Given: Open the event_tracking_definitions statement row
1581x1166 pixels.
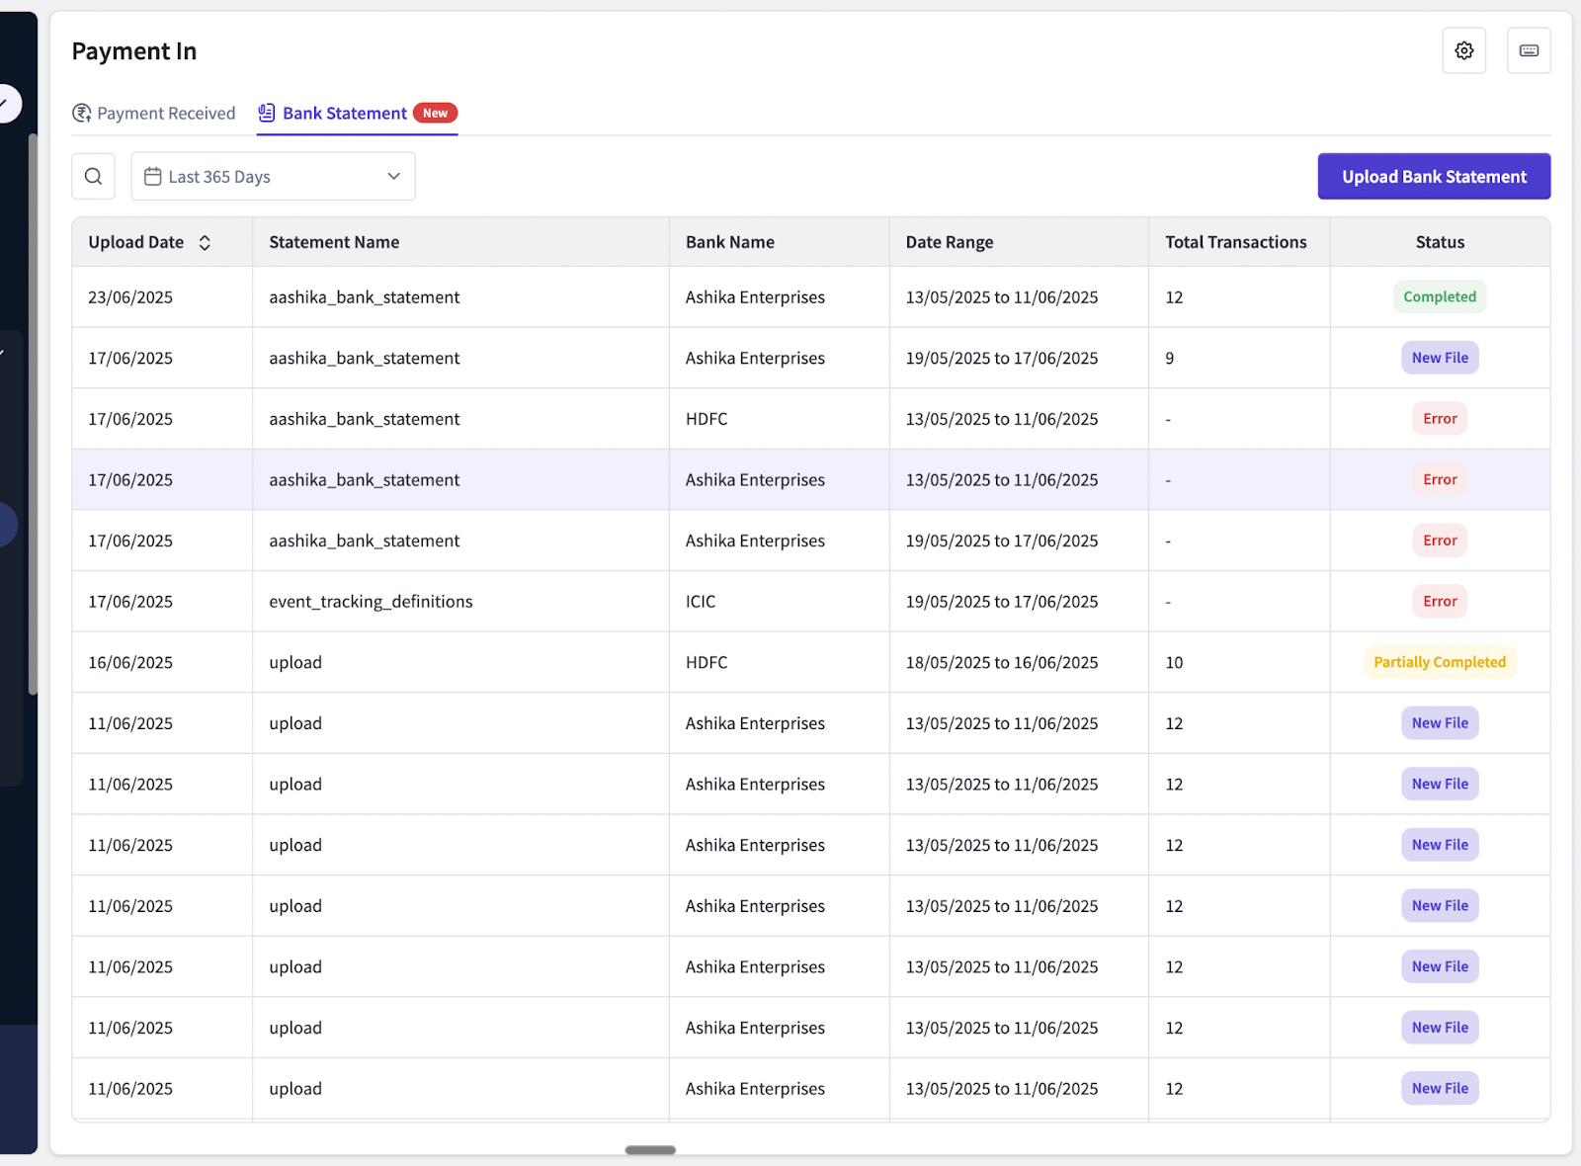Looking at the screenshot, I should tap(810, 601).
